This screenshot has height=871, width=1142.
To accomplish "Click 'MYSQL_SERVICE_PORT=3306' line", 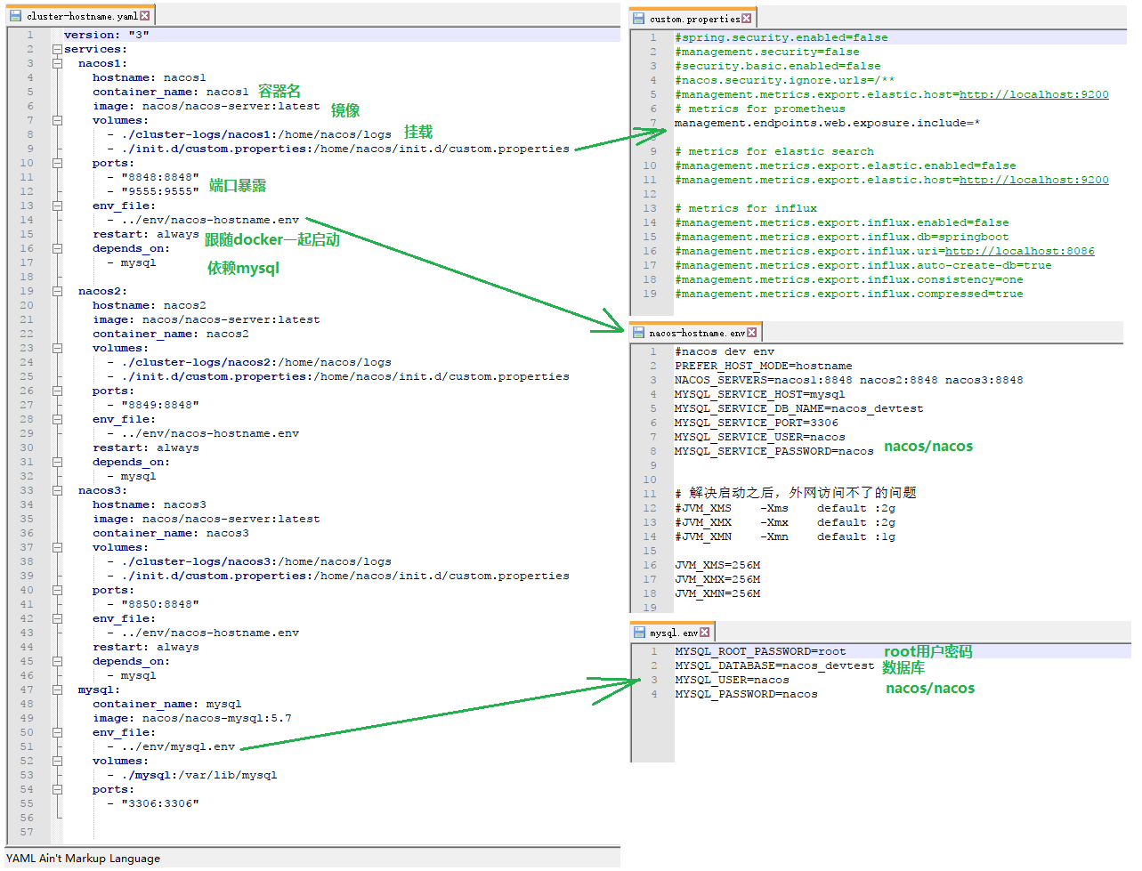I will click(757, 423).
